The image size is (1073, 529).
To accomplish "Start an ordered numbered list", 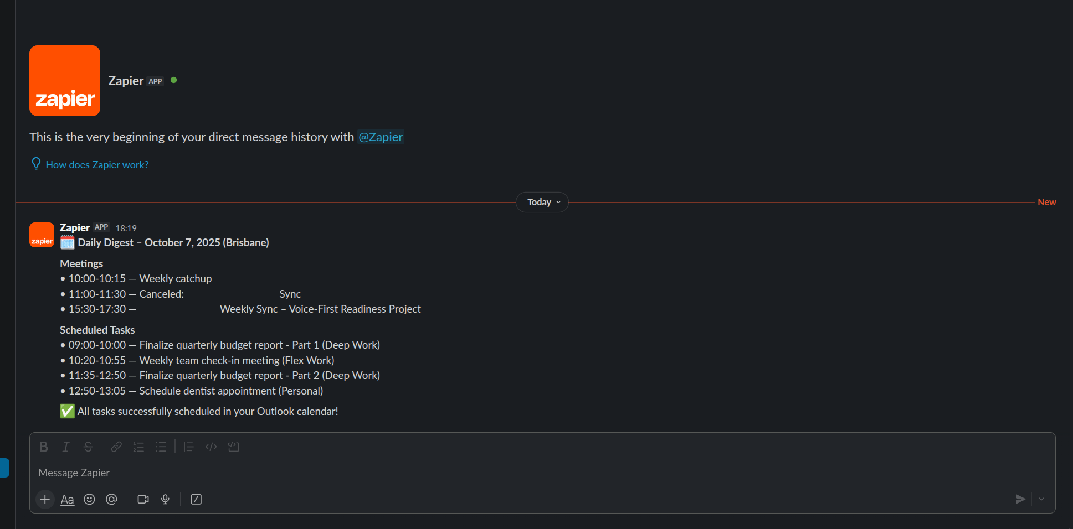I will click(138, 447).
